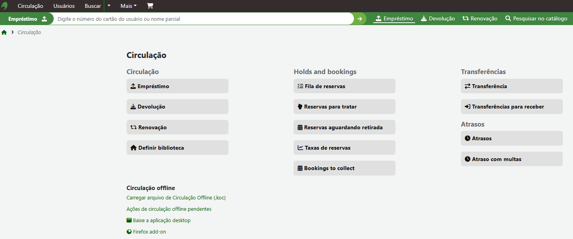
Task: Open Fila de reservas
Action: click(x=344, y=86)
